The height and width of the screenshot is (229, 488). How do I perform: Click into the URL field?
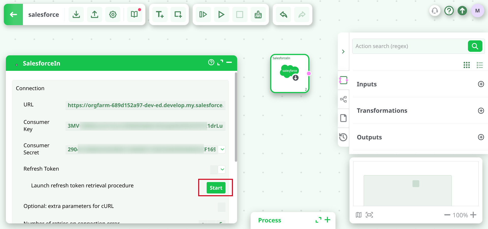[145, 105]
